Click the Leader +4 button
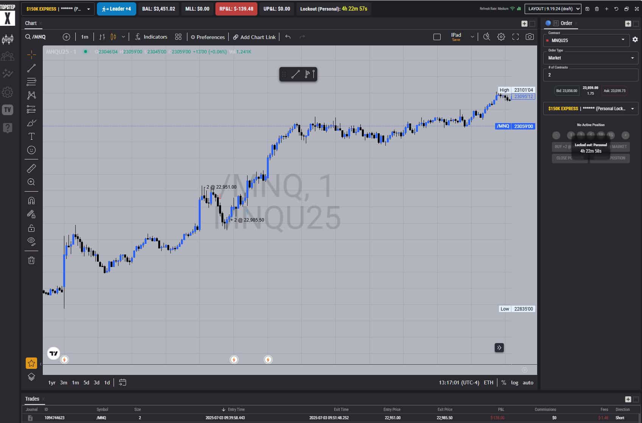Screen dimensions: 642x423 [x=117, y=9]
